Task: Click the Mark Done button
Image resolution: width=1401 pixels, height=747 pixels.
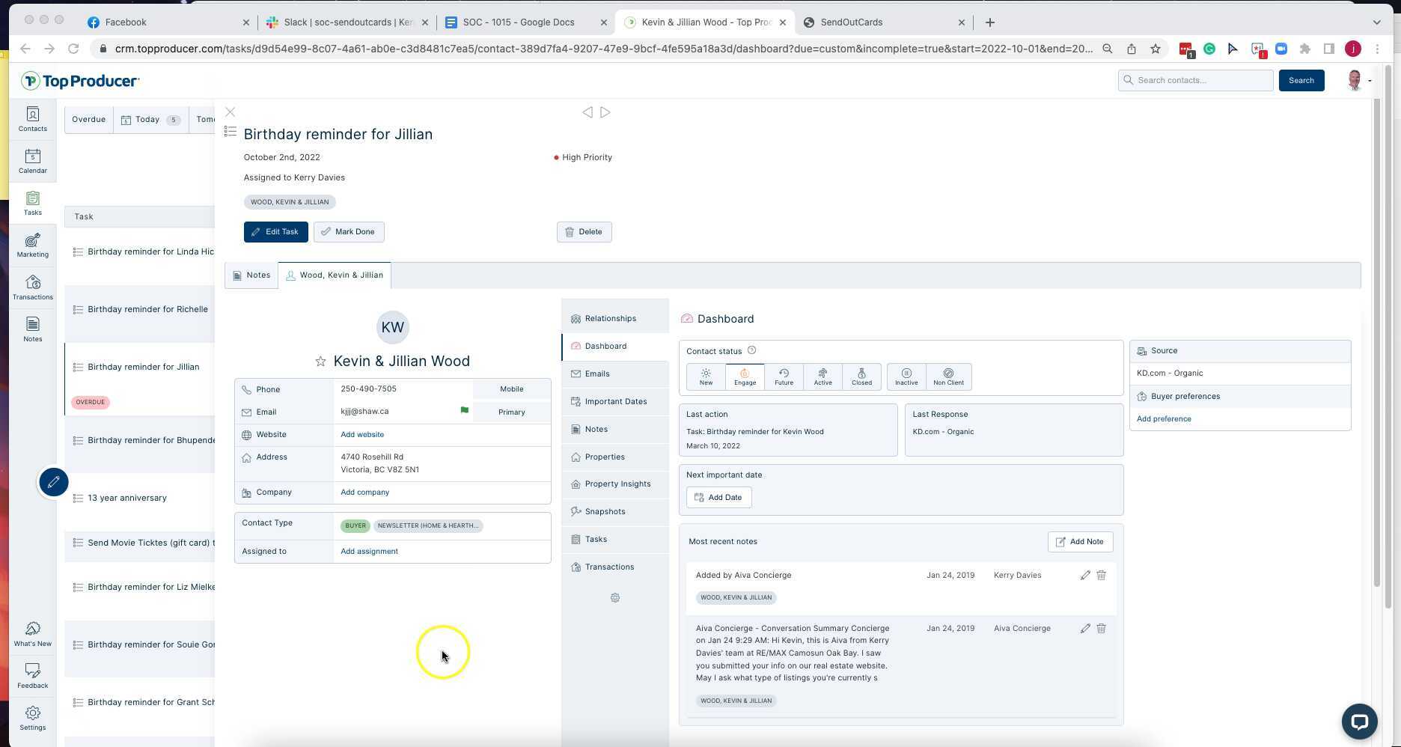Action: tap(349, 232)
